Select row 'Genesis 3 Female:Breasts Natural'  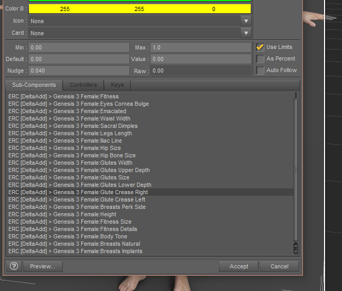click(x=150, y=244)
